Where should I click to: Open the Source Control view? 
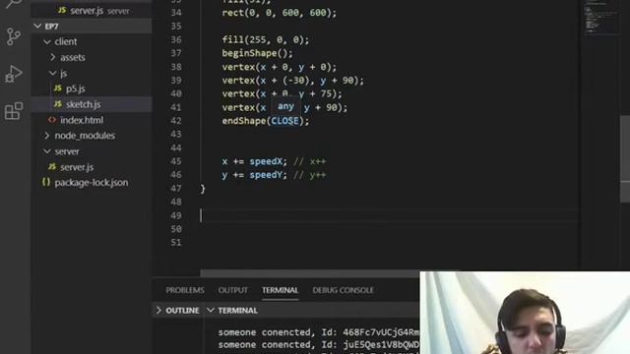tap(13, 37)
